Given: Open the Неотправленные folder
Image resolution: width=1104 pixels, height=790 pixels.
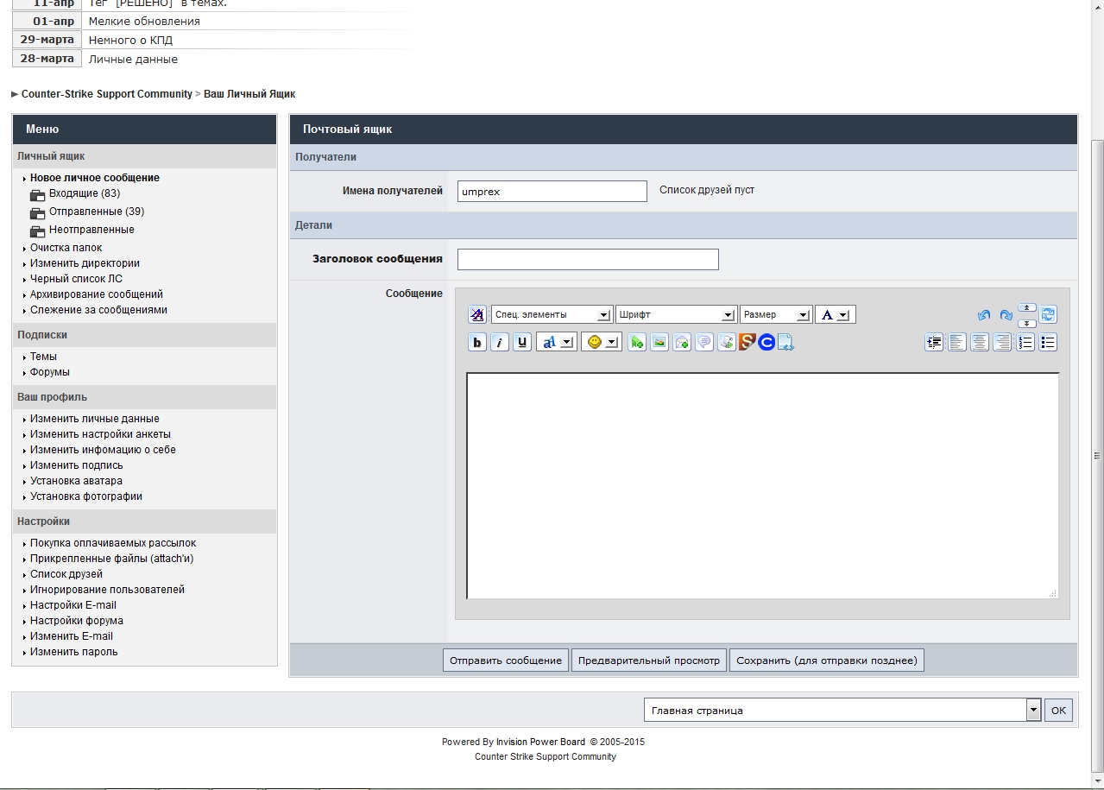Looking at the screenshot, I should [91, 230].
